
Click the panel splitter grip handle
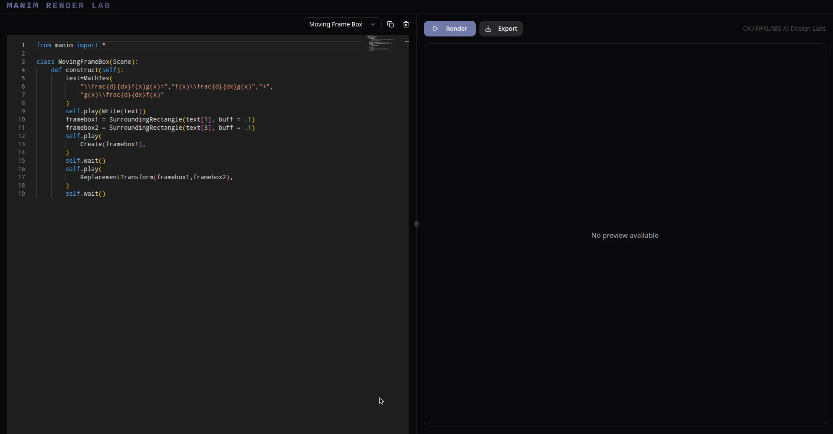pyautogui.click(x=416, y=224)
